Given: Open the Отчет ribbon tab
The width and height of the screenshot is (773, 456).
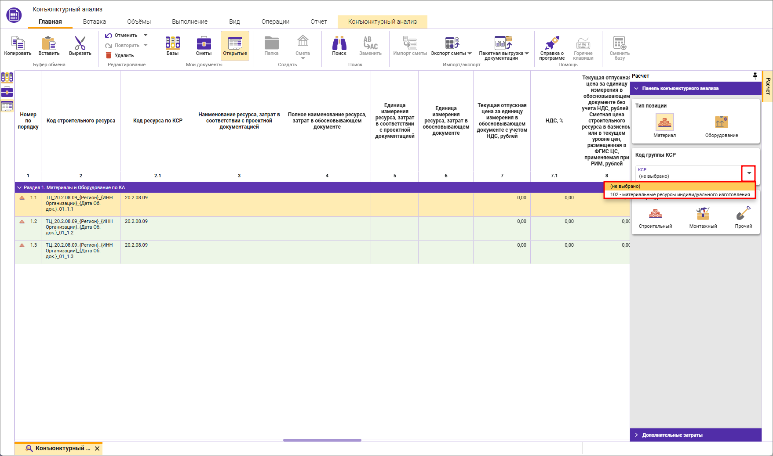Looking at the screenshot, I should coord(318,22).
